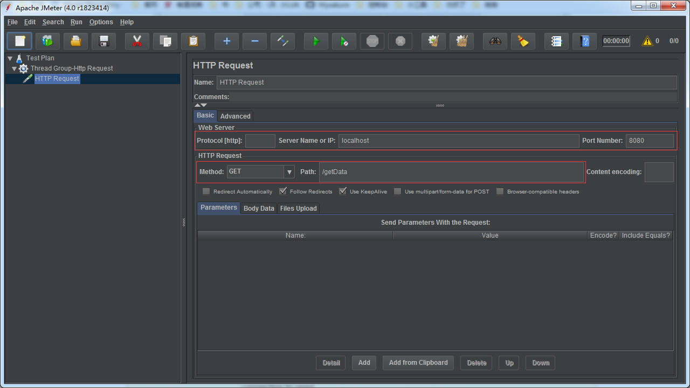
Task: Click the Server Name or IP field
Action: pyautogui.click(x=459, y=141)
